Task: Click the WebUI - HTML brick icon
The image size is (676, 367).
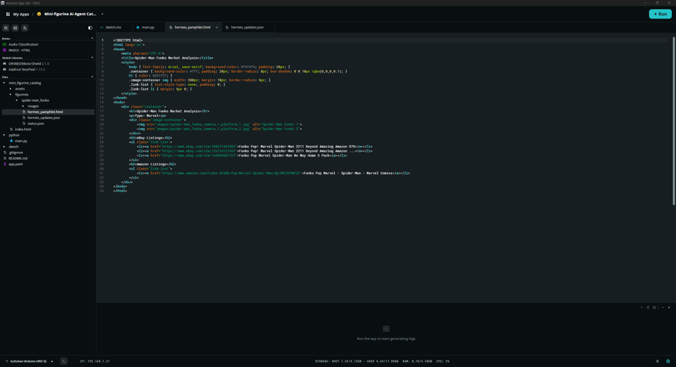Action: point(5,50)
